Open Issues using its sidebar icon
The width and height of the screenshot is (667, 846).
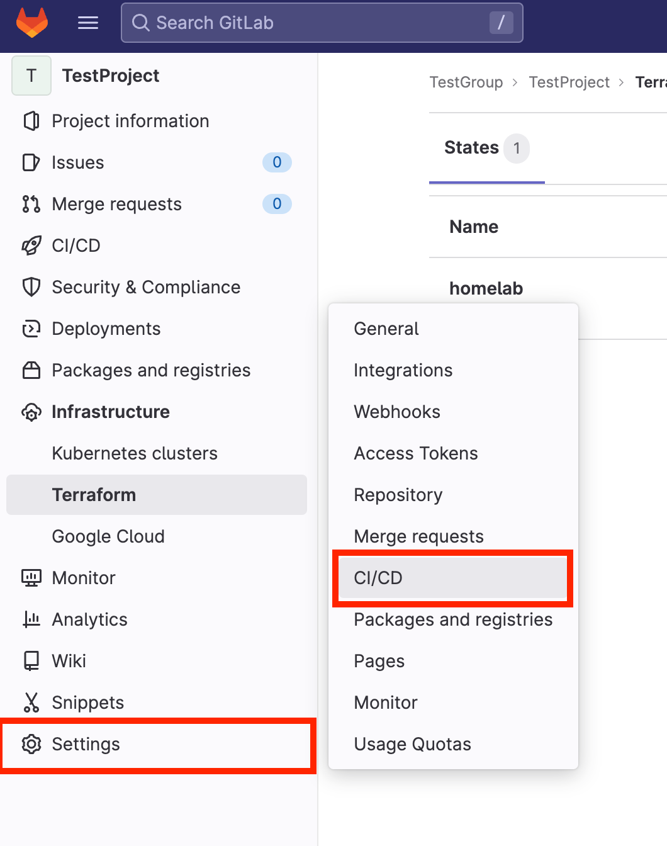click(30, 162)
